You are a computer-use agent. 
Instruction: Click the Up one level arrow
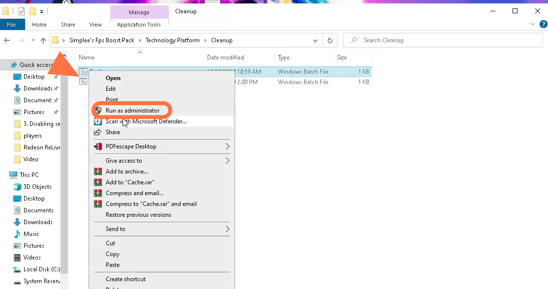(x=43, y=40)
